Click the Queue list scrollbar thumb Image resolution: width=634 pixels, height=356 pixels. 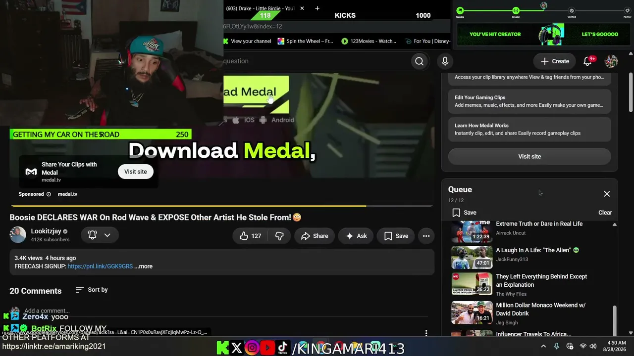pos(615,320)
